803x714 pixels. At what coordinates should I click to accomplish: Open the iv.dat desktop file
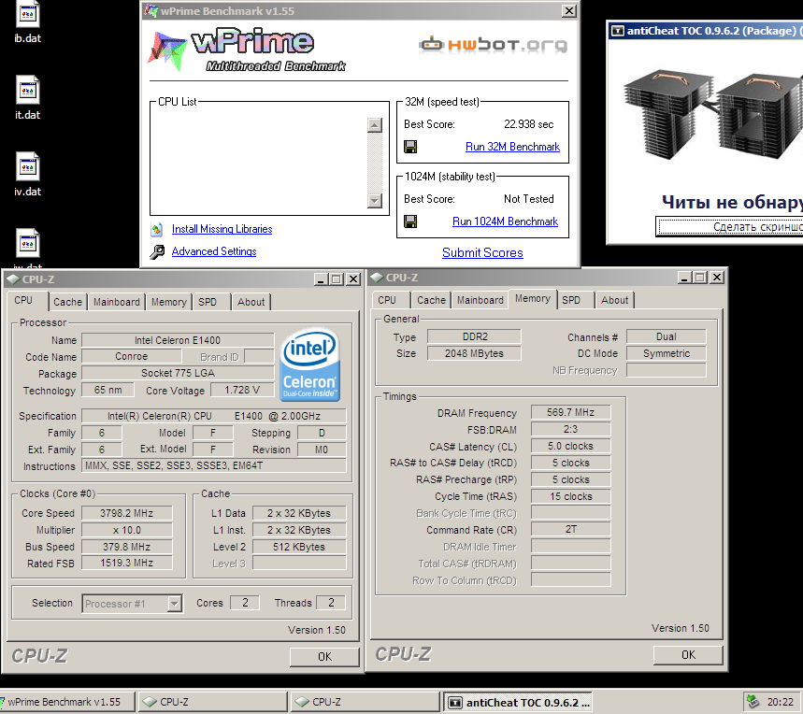coord(28,175)
